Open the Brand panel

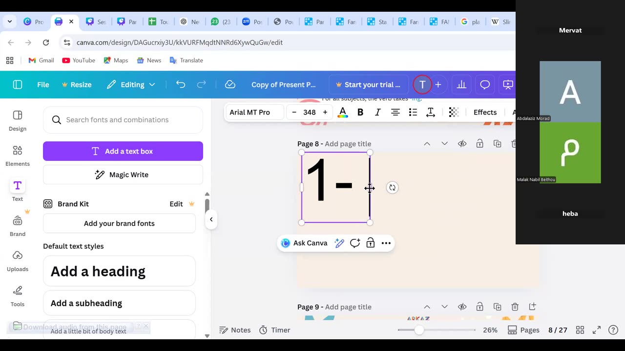pos(18,226)
